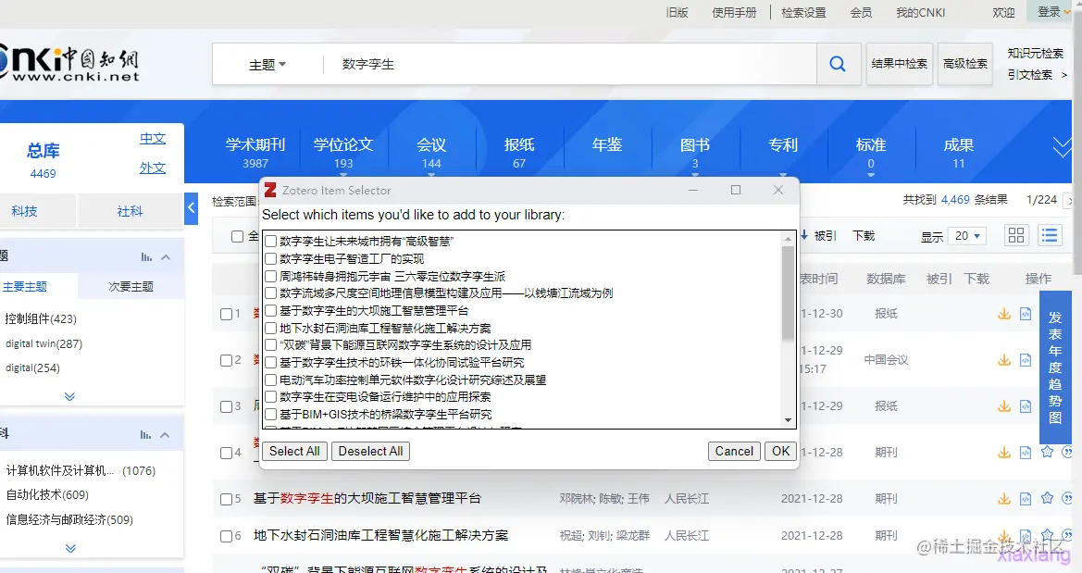Expand the 学位论文 category dropdown arrow

point(343,175)
